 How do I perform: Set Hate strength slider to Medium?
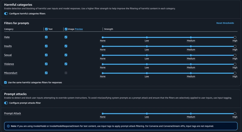191,37
